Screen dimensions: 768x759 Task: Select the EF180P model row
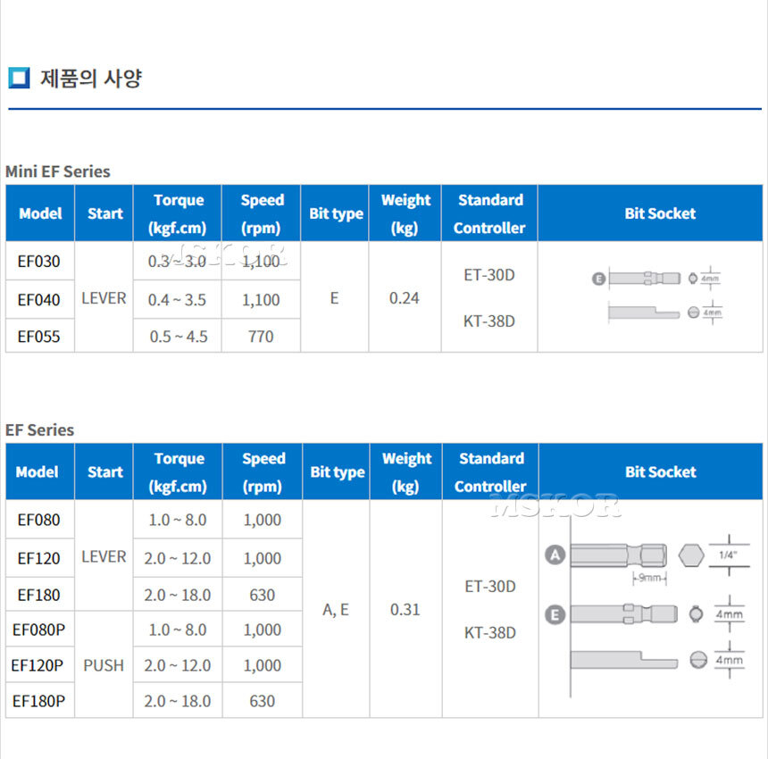38,701
